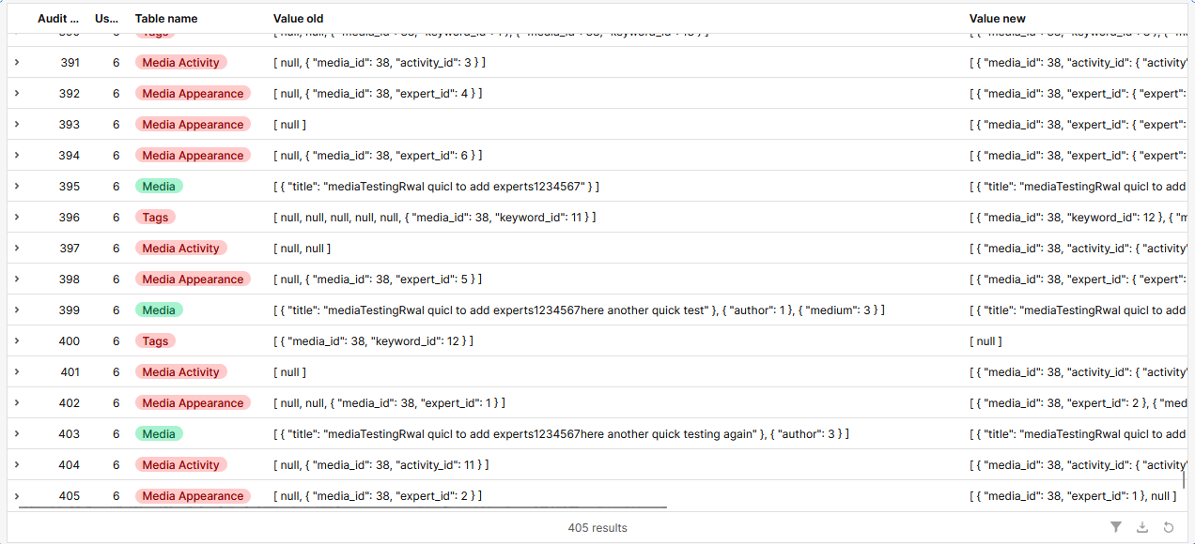Screen dimensions: 1195x544
Task: Expand audit row 395
Action: tap(17, 187)
